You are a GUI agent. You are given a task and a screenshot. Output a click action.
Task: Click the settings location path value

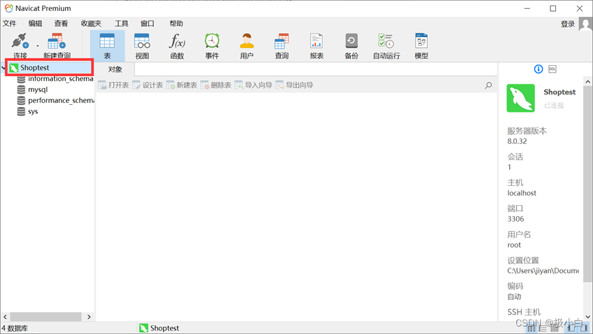543,271
